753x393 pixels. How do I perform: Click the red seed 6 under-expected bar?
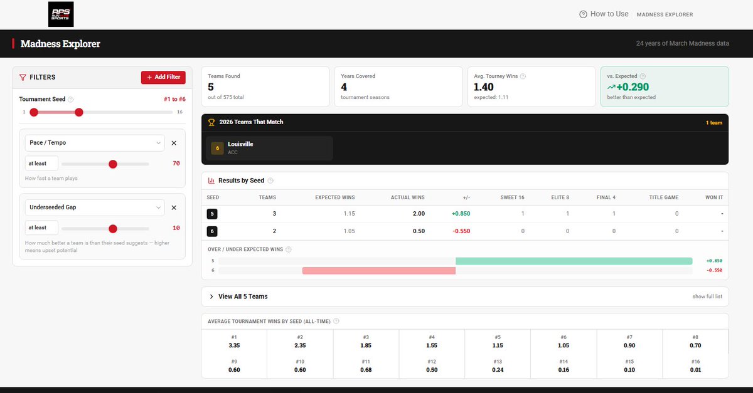coord(379,271)
